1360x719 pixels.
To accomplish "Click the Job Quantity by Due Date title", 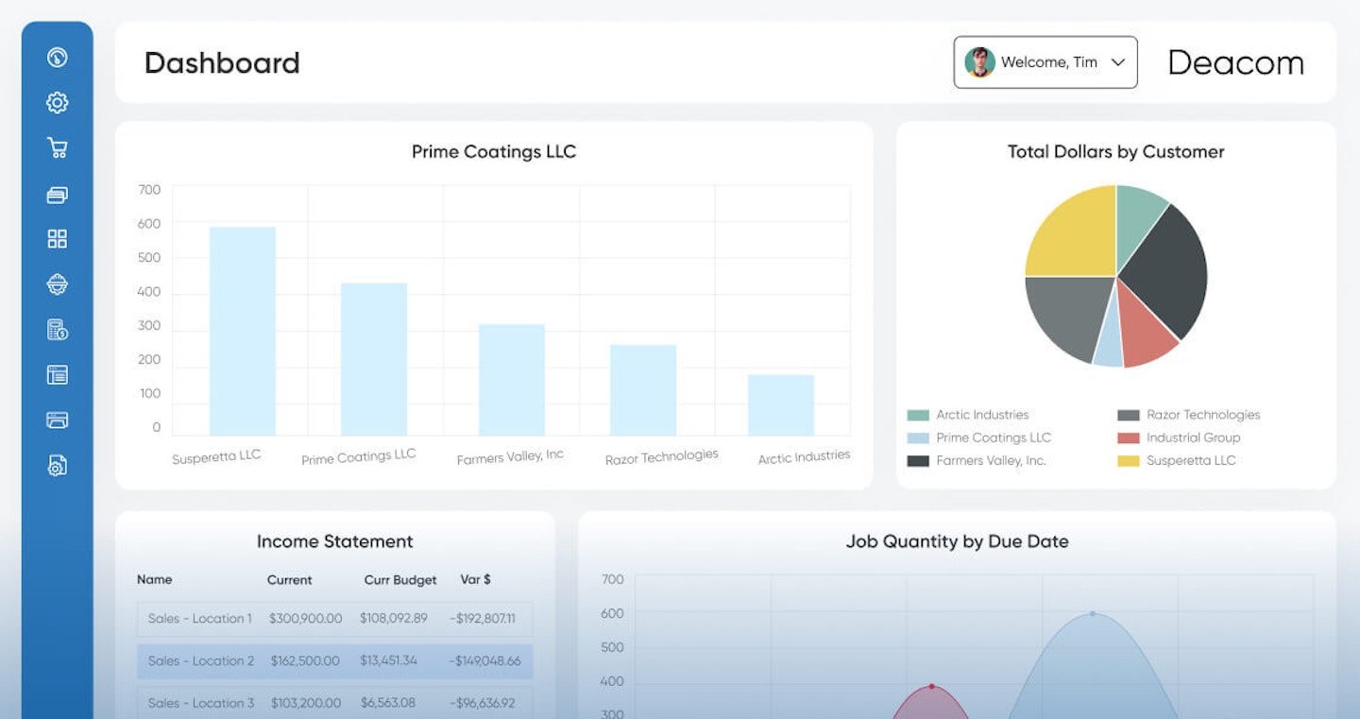I will pos(957,542).
